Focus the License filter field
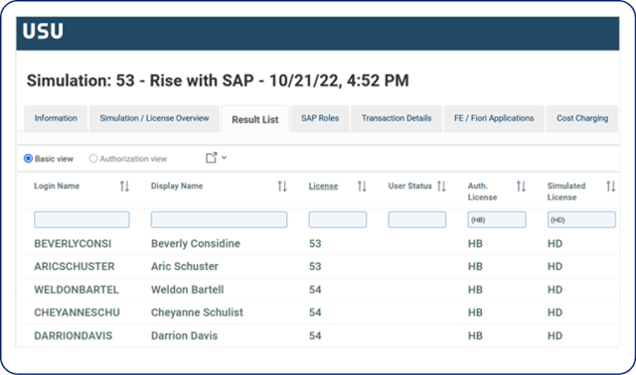This screenshot has height=375, width=636. pyautogui.click(x=338, y=219)
